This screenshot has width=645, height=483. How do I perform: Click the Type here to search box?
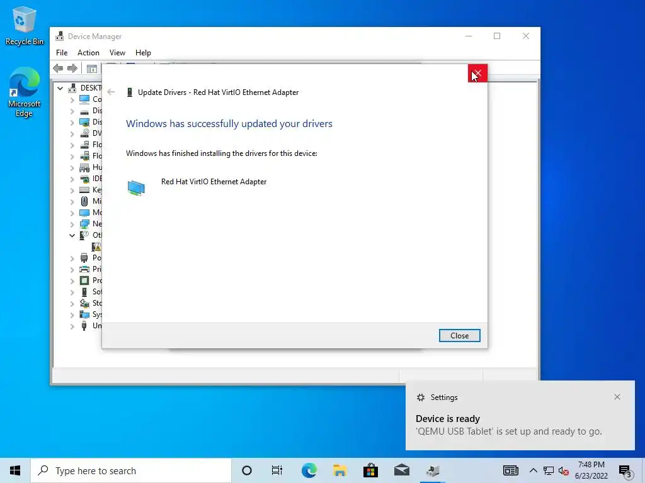(131, 470)
